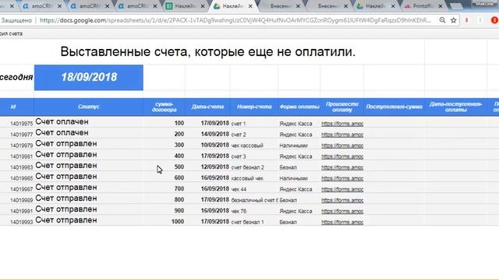Select Наличными cell in чек кассовый row
This screenshot has width=499, height=280.
click(x=293, y=145)
